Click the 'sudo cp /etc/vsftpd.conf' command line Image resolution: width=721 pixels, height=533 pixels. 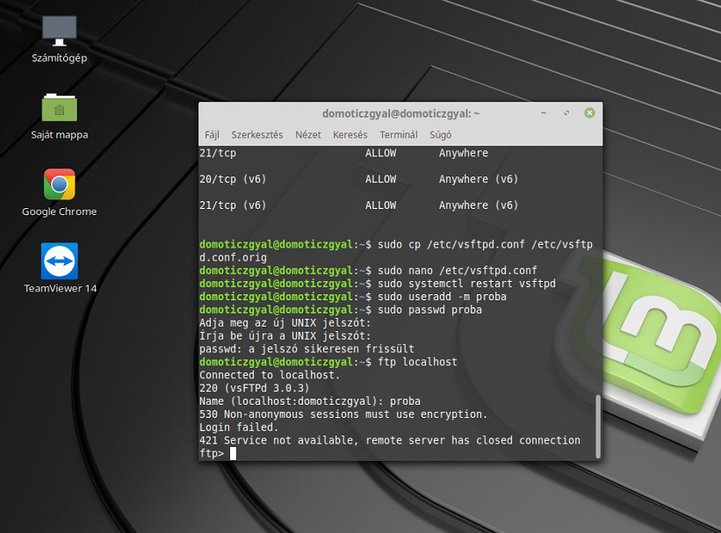(396, 250)
